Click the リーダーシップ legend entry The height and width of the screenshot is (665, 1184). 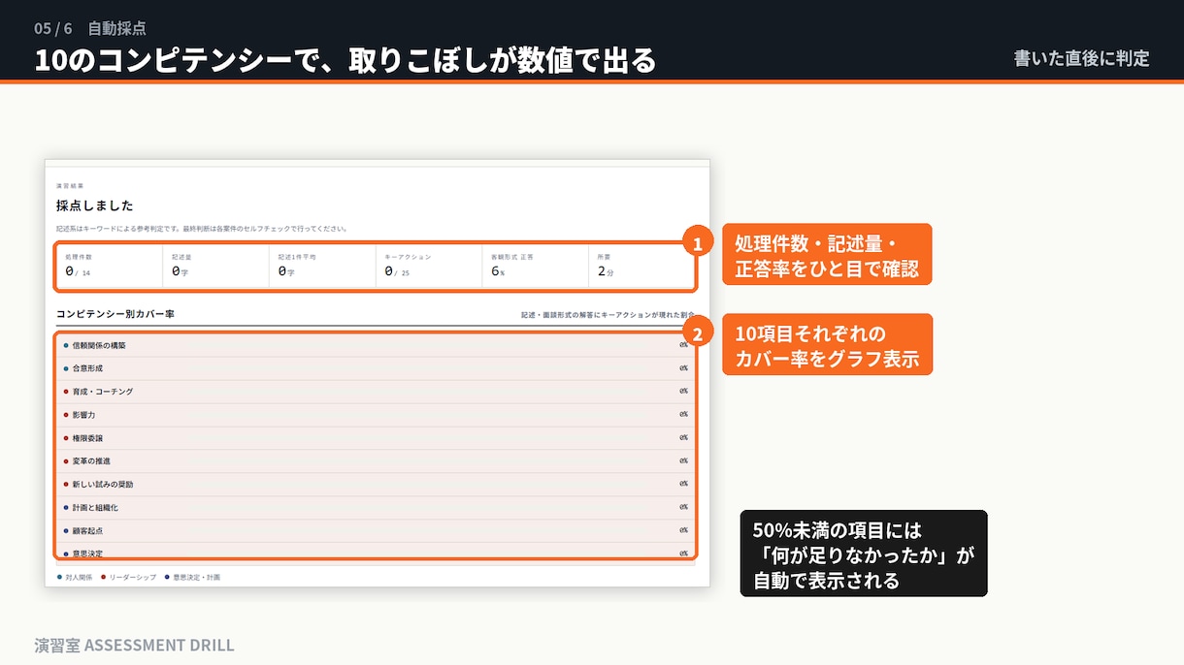[128, 577]
